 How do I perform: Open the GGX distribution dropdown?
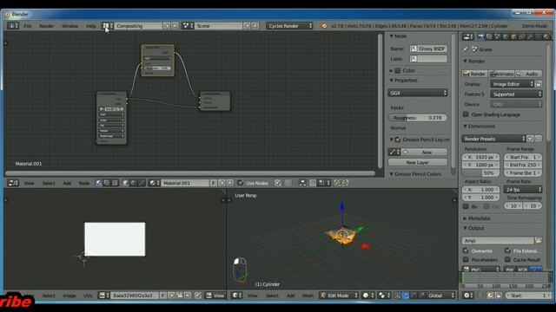click(418, 93)
